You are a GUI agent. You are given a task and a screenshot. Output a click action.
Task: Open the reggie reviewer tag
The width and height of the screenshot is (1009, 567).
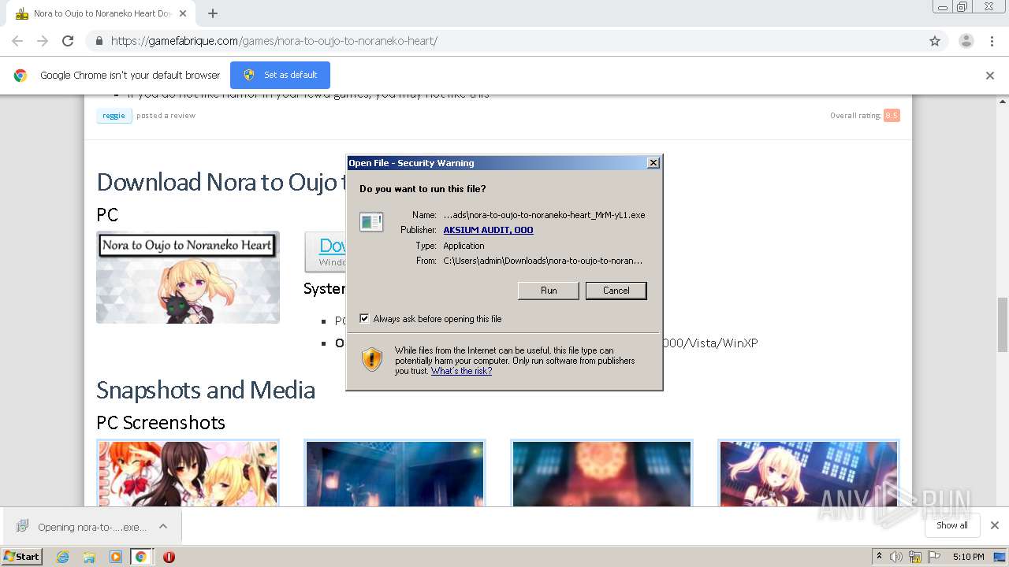coord(114,116)
